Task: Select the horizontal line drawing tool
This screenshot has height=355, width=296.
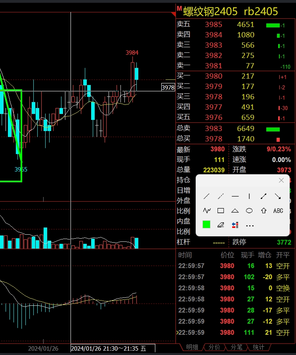Action: [x=235, y=196]
